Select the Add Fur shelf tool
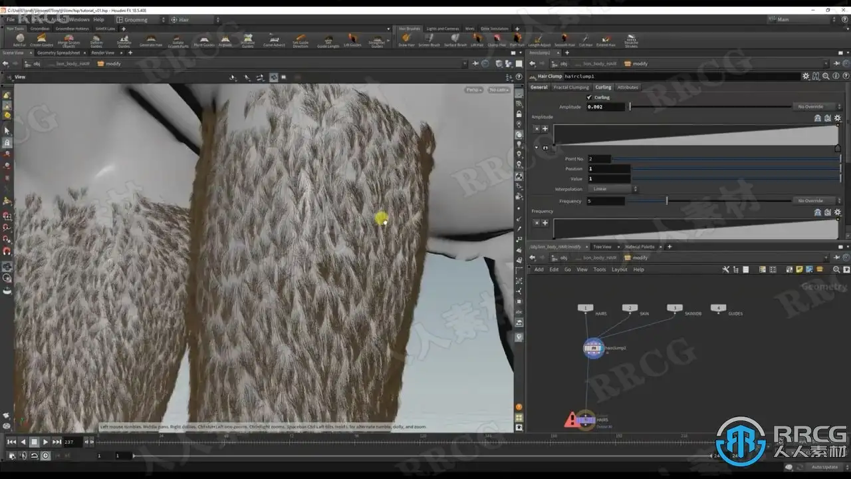 click(x=20, y=40)
